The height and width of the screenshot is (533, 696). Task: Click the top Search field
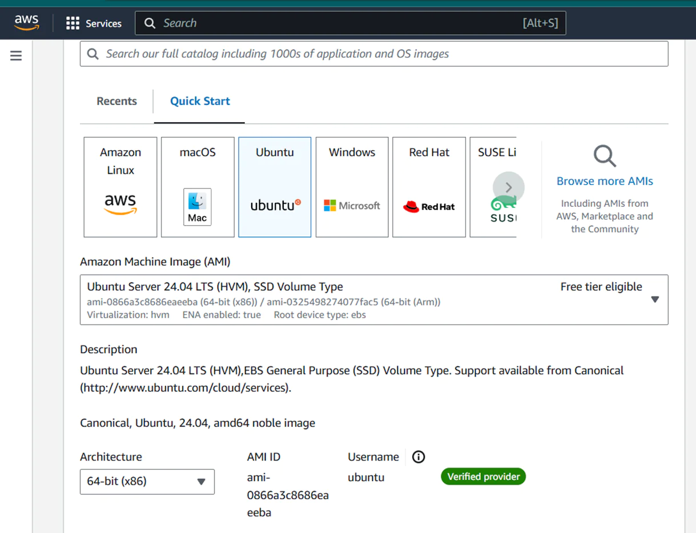[350, 23]
